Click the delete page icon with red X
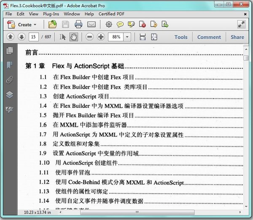253x220 pixels. point(143,24)
